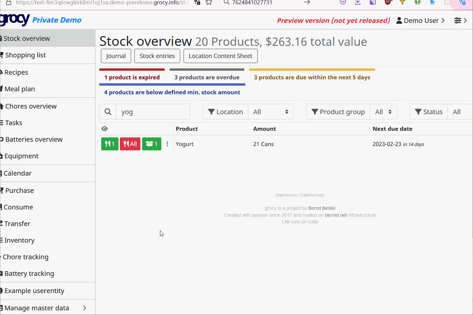Image resolution: width=473 pixels, height=315 pixels.
Task: Open the Bernd Bestel link
Action: pos(322,208)
